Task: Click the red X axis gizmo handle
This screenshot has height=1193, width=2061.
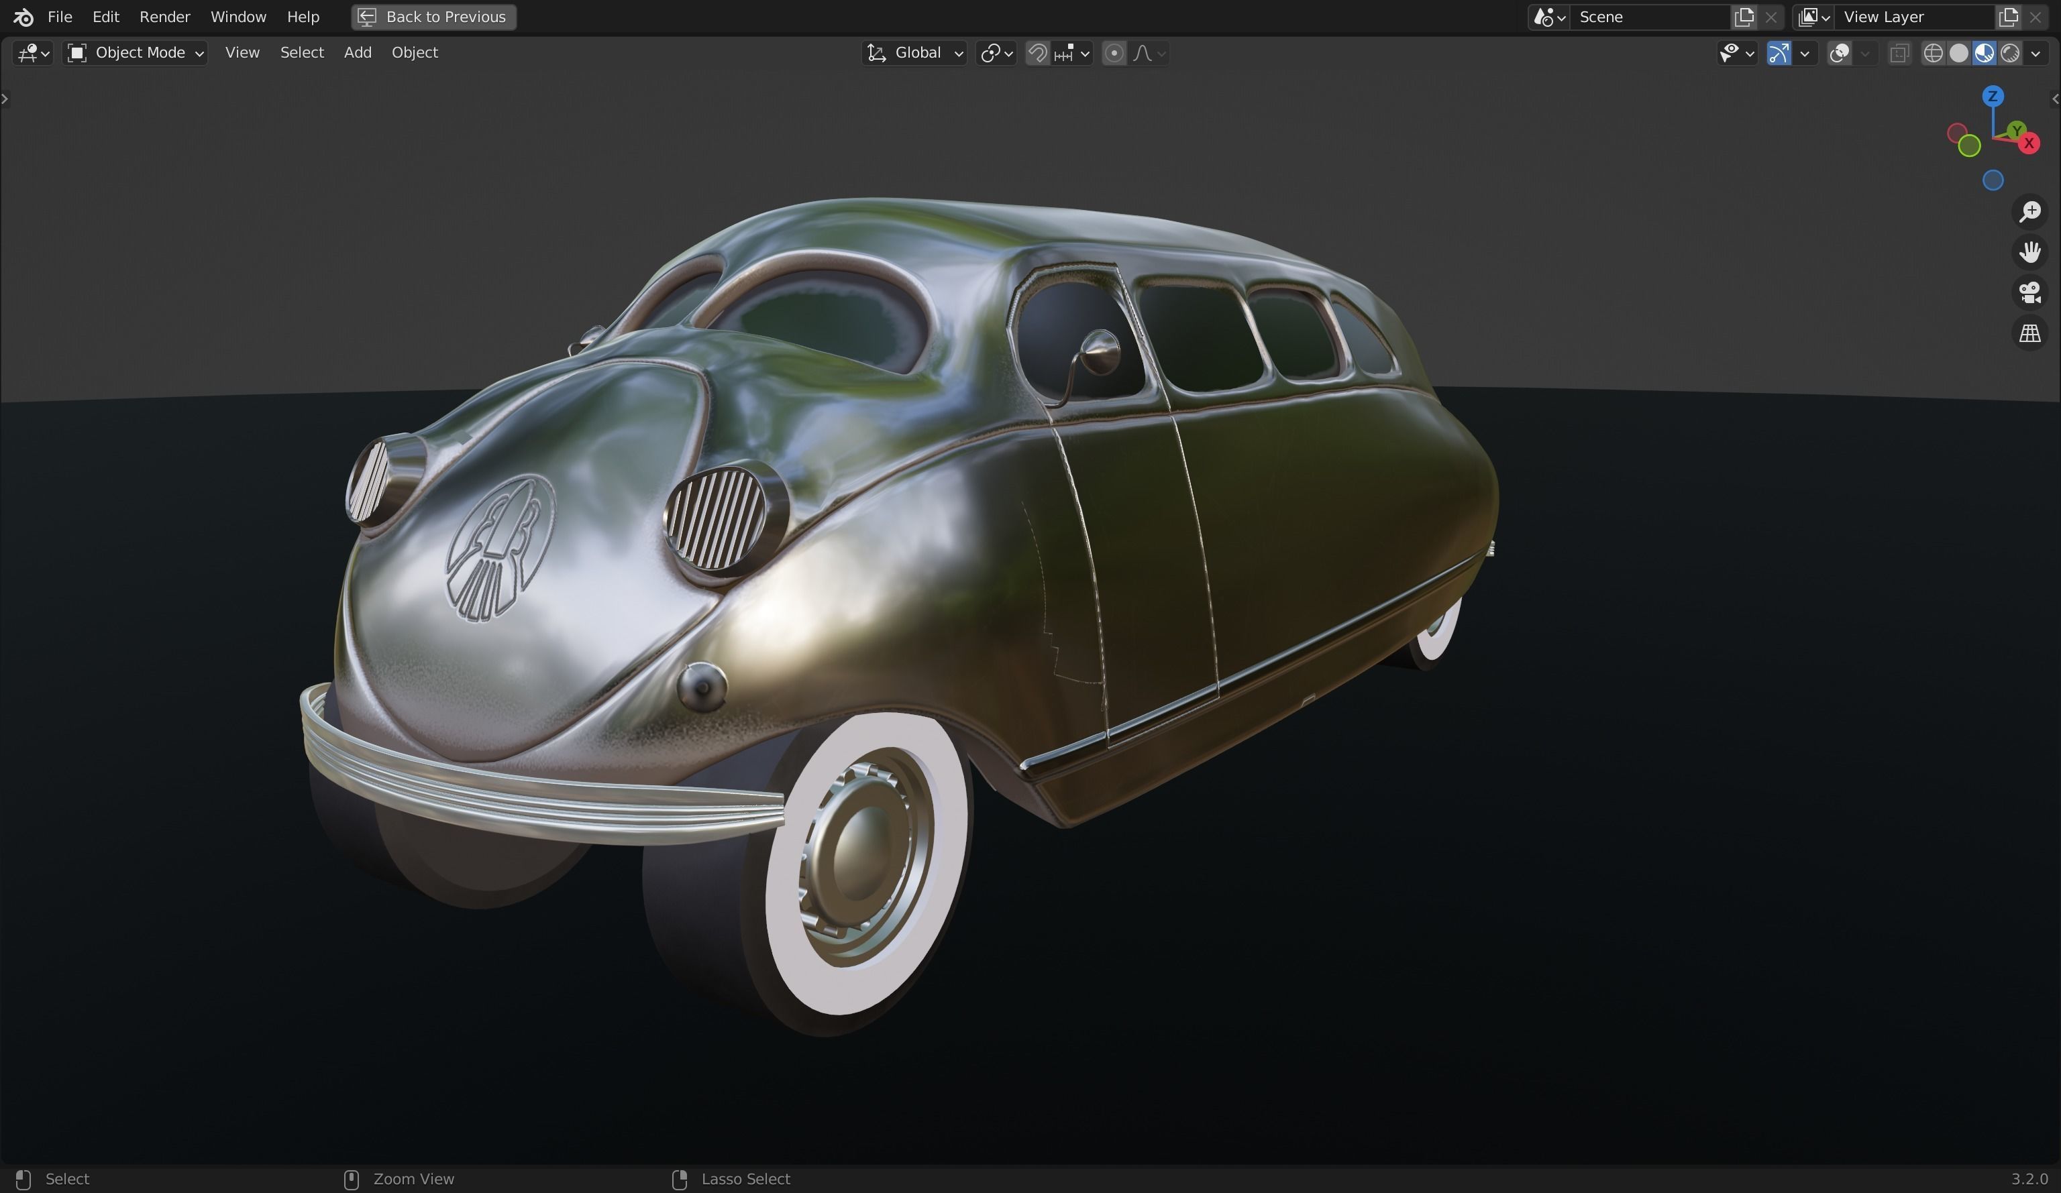Action: click(x=2028, y=143)
